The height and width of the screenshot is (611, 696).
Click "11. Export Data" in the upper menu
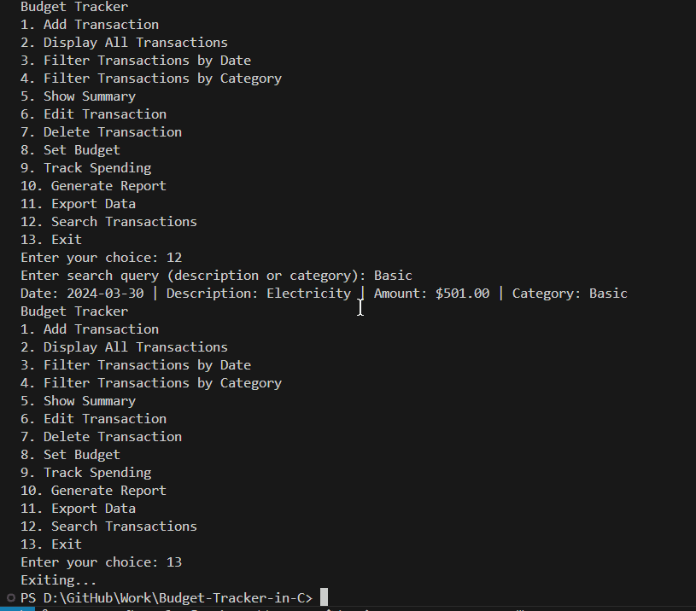78,204
